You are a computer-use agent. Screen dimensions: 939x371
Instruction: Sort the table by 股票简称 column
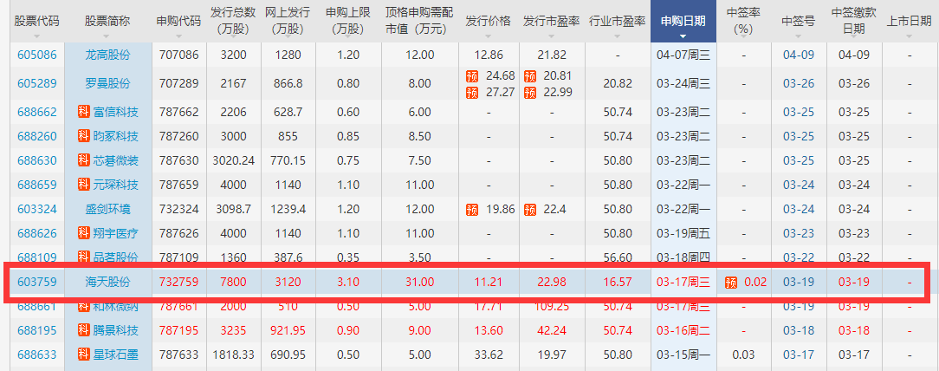107,23
